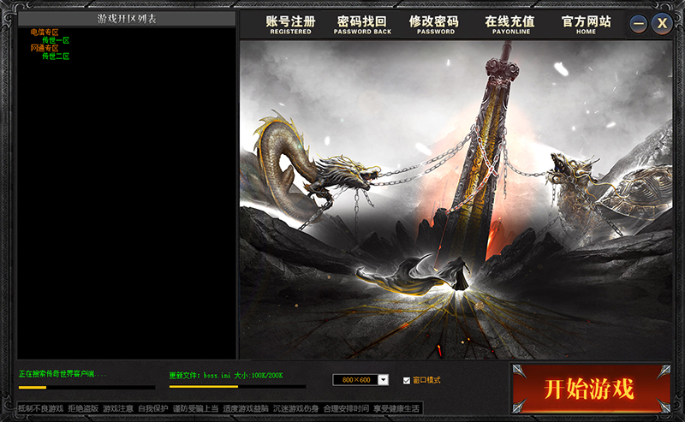Click the boss.ini file update progress bar
The height and width of the screenshot is (422, 685).
[238, 387]
